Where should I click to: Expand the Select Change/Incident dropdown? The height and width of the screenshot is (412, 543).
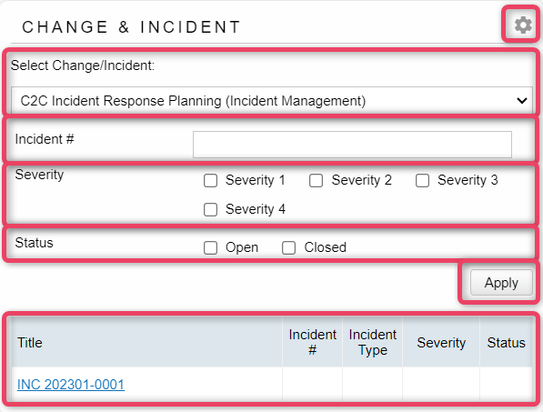click(x=272, y=100)
